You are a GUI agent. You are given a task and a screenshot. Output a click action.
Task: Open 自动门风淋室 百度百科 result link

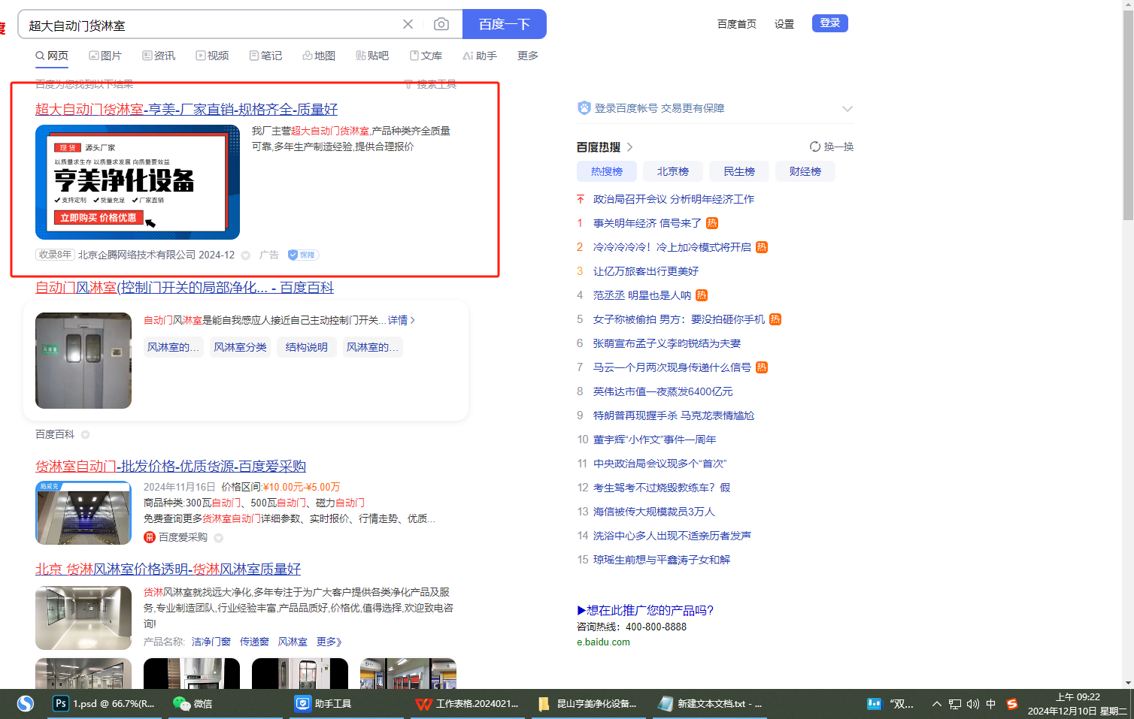click(x=184, y=288)
